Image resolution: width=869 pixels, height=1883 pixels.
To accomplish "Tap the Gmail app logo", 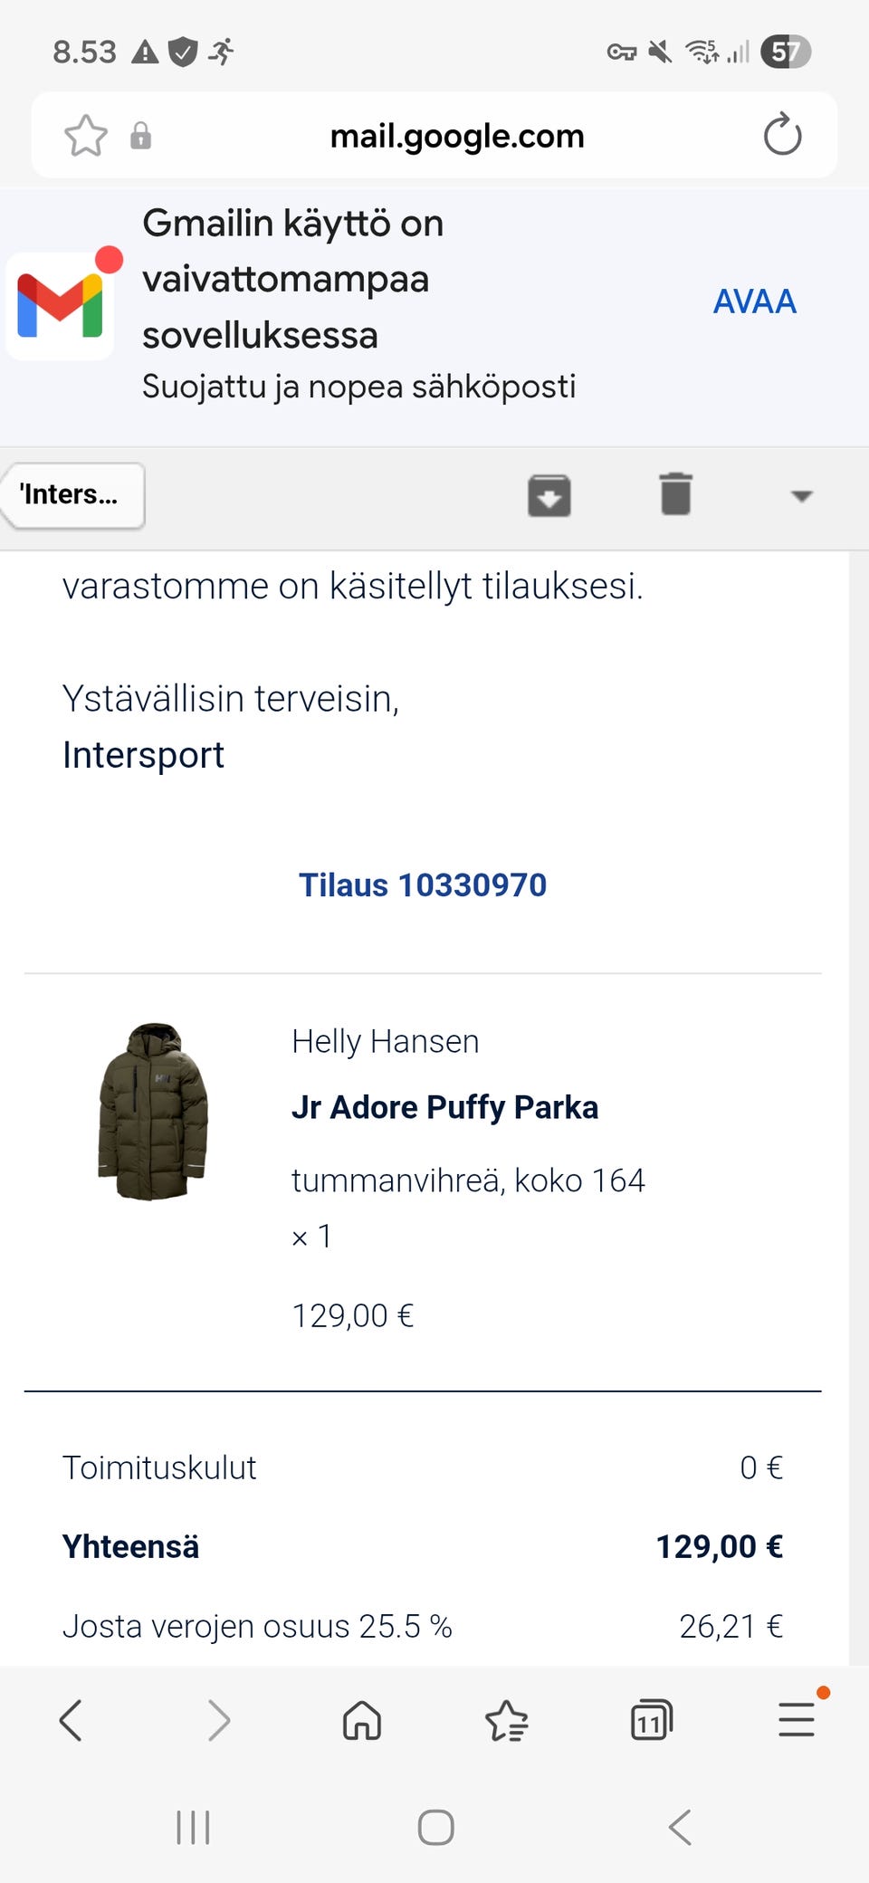I will pos(62,305).
